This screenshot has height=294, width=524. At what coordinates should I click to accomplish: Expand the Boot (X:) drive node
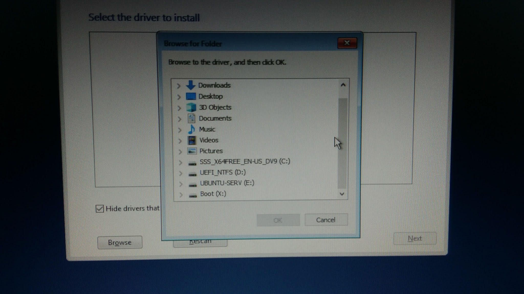pyautogui.click(x=181, y=195)
